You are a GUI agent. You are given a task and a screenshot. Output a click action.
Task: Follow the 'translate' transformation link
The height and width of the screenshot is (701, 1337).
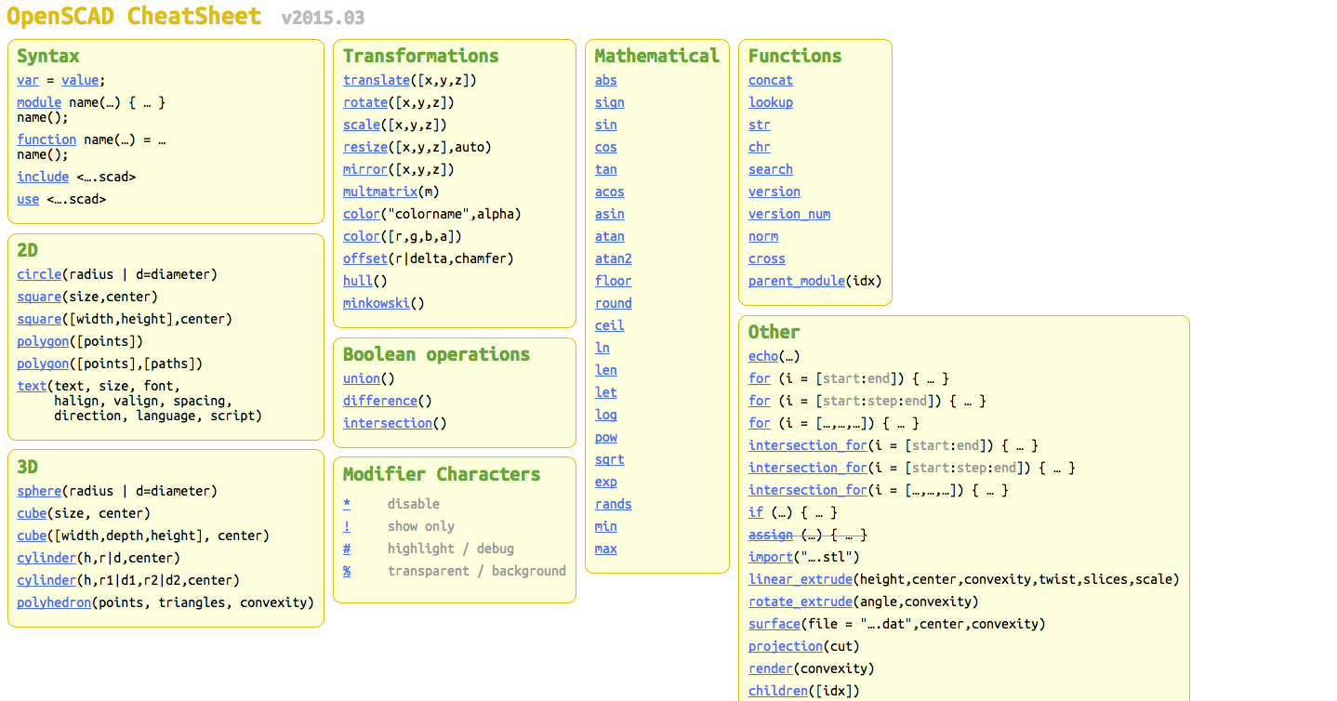coord(377,80)
